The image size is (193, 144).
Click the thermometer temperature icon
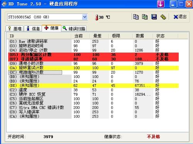[x=96, y=17]
